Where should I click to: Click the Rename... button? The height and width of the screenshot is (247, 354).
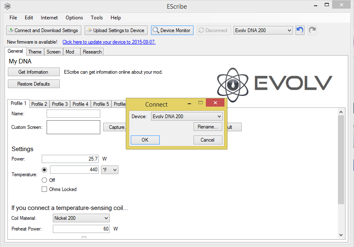pos(208,127)
